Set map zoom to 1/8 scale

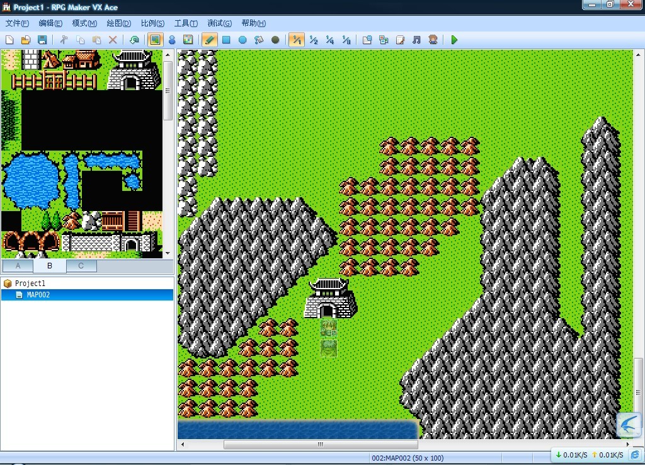pos(346,40)
